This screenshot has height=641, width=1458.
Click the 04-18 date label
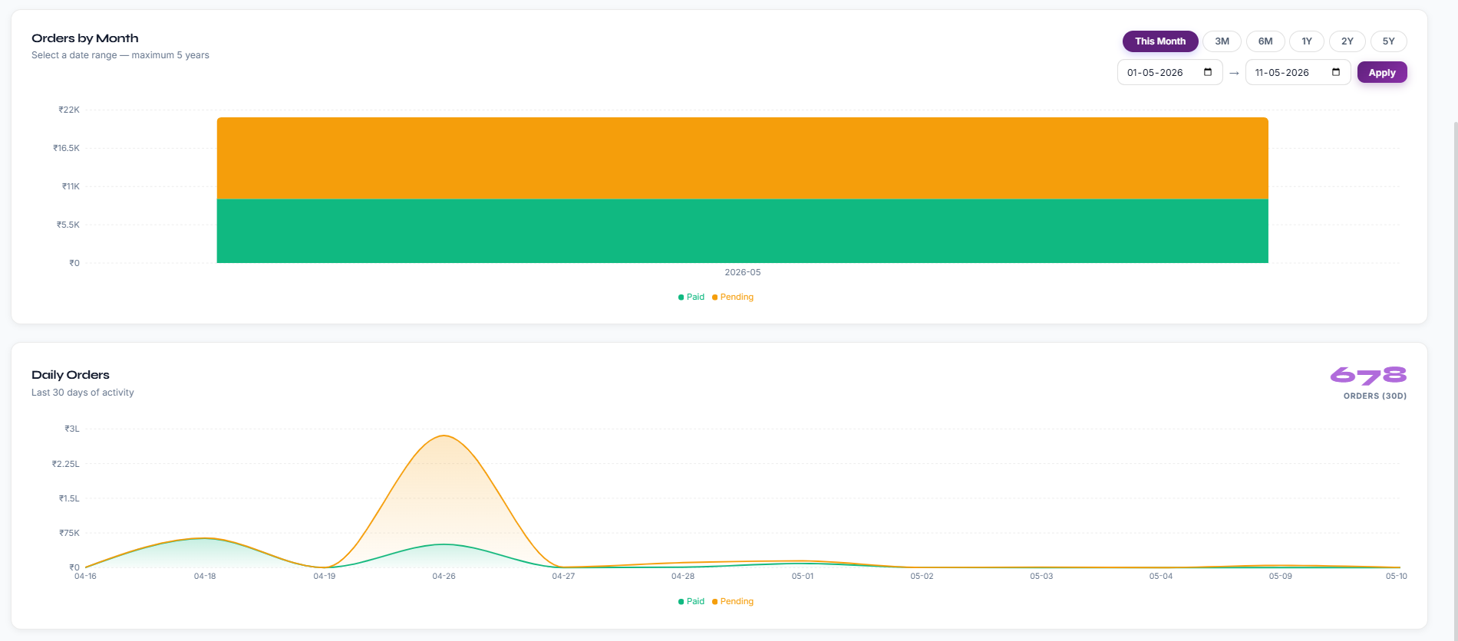[205, 576]
